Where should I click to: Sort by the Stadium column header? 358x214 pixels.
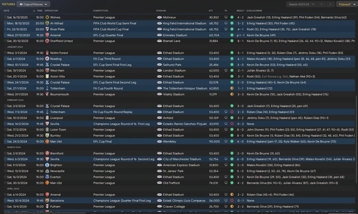(x=161, y=11)
